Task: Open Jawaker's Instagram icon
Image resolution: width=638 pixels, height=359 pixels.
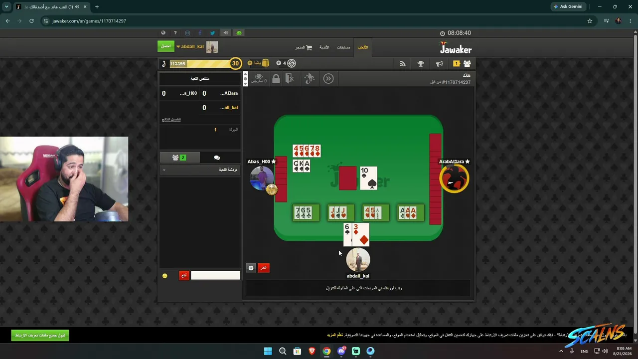Action: 187,33
